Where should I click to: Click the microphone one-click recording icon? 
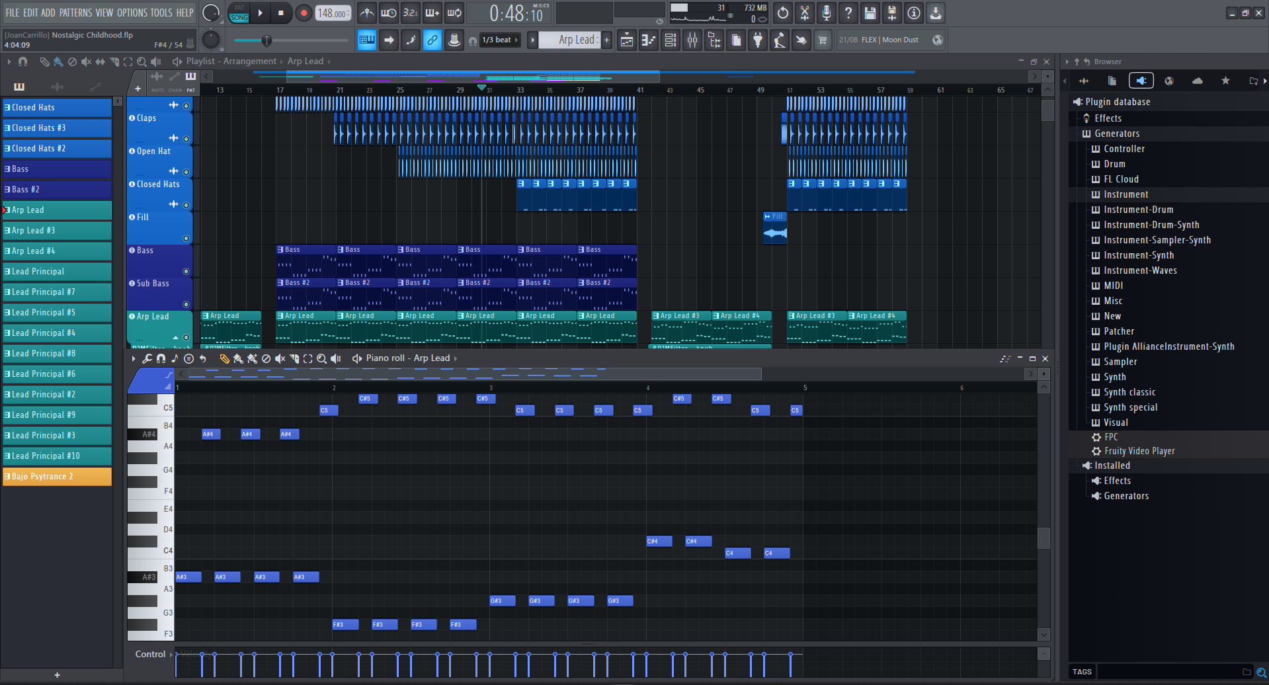pyautogui.click(x=827, y=13)
